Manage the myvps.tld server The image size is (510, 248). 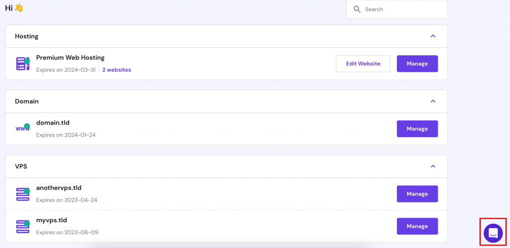point(417,226)
